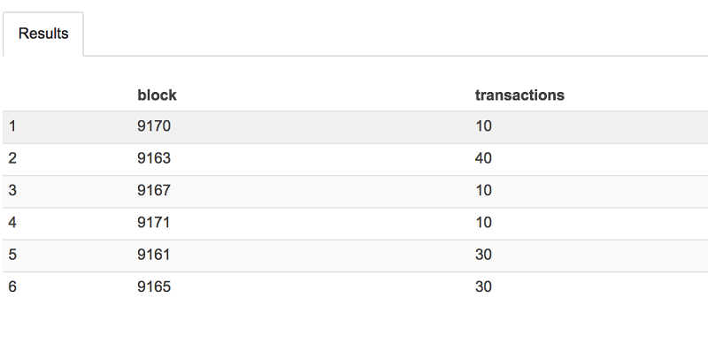Select block value 9171
This screenshot has width=708, height=351.
tap(153, 223)
